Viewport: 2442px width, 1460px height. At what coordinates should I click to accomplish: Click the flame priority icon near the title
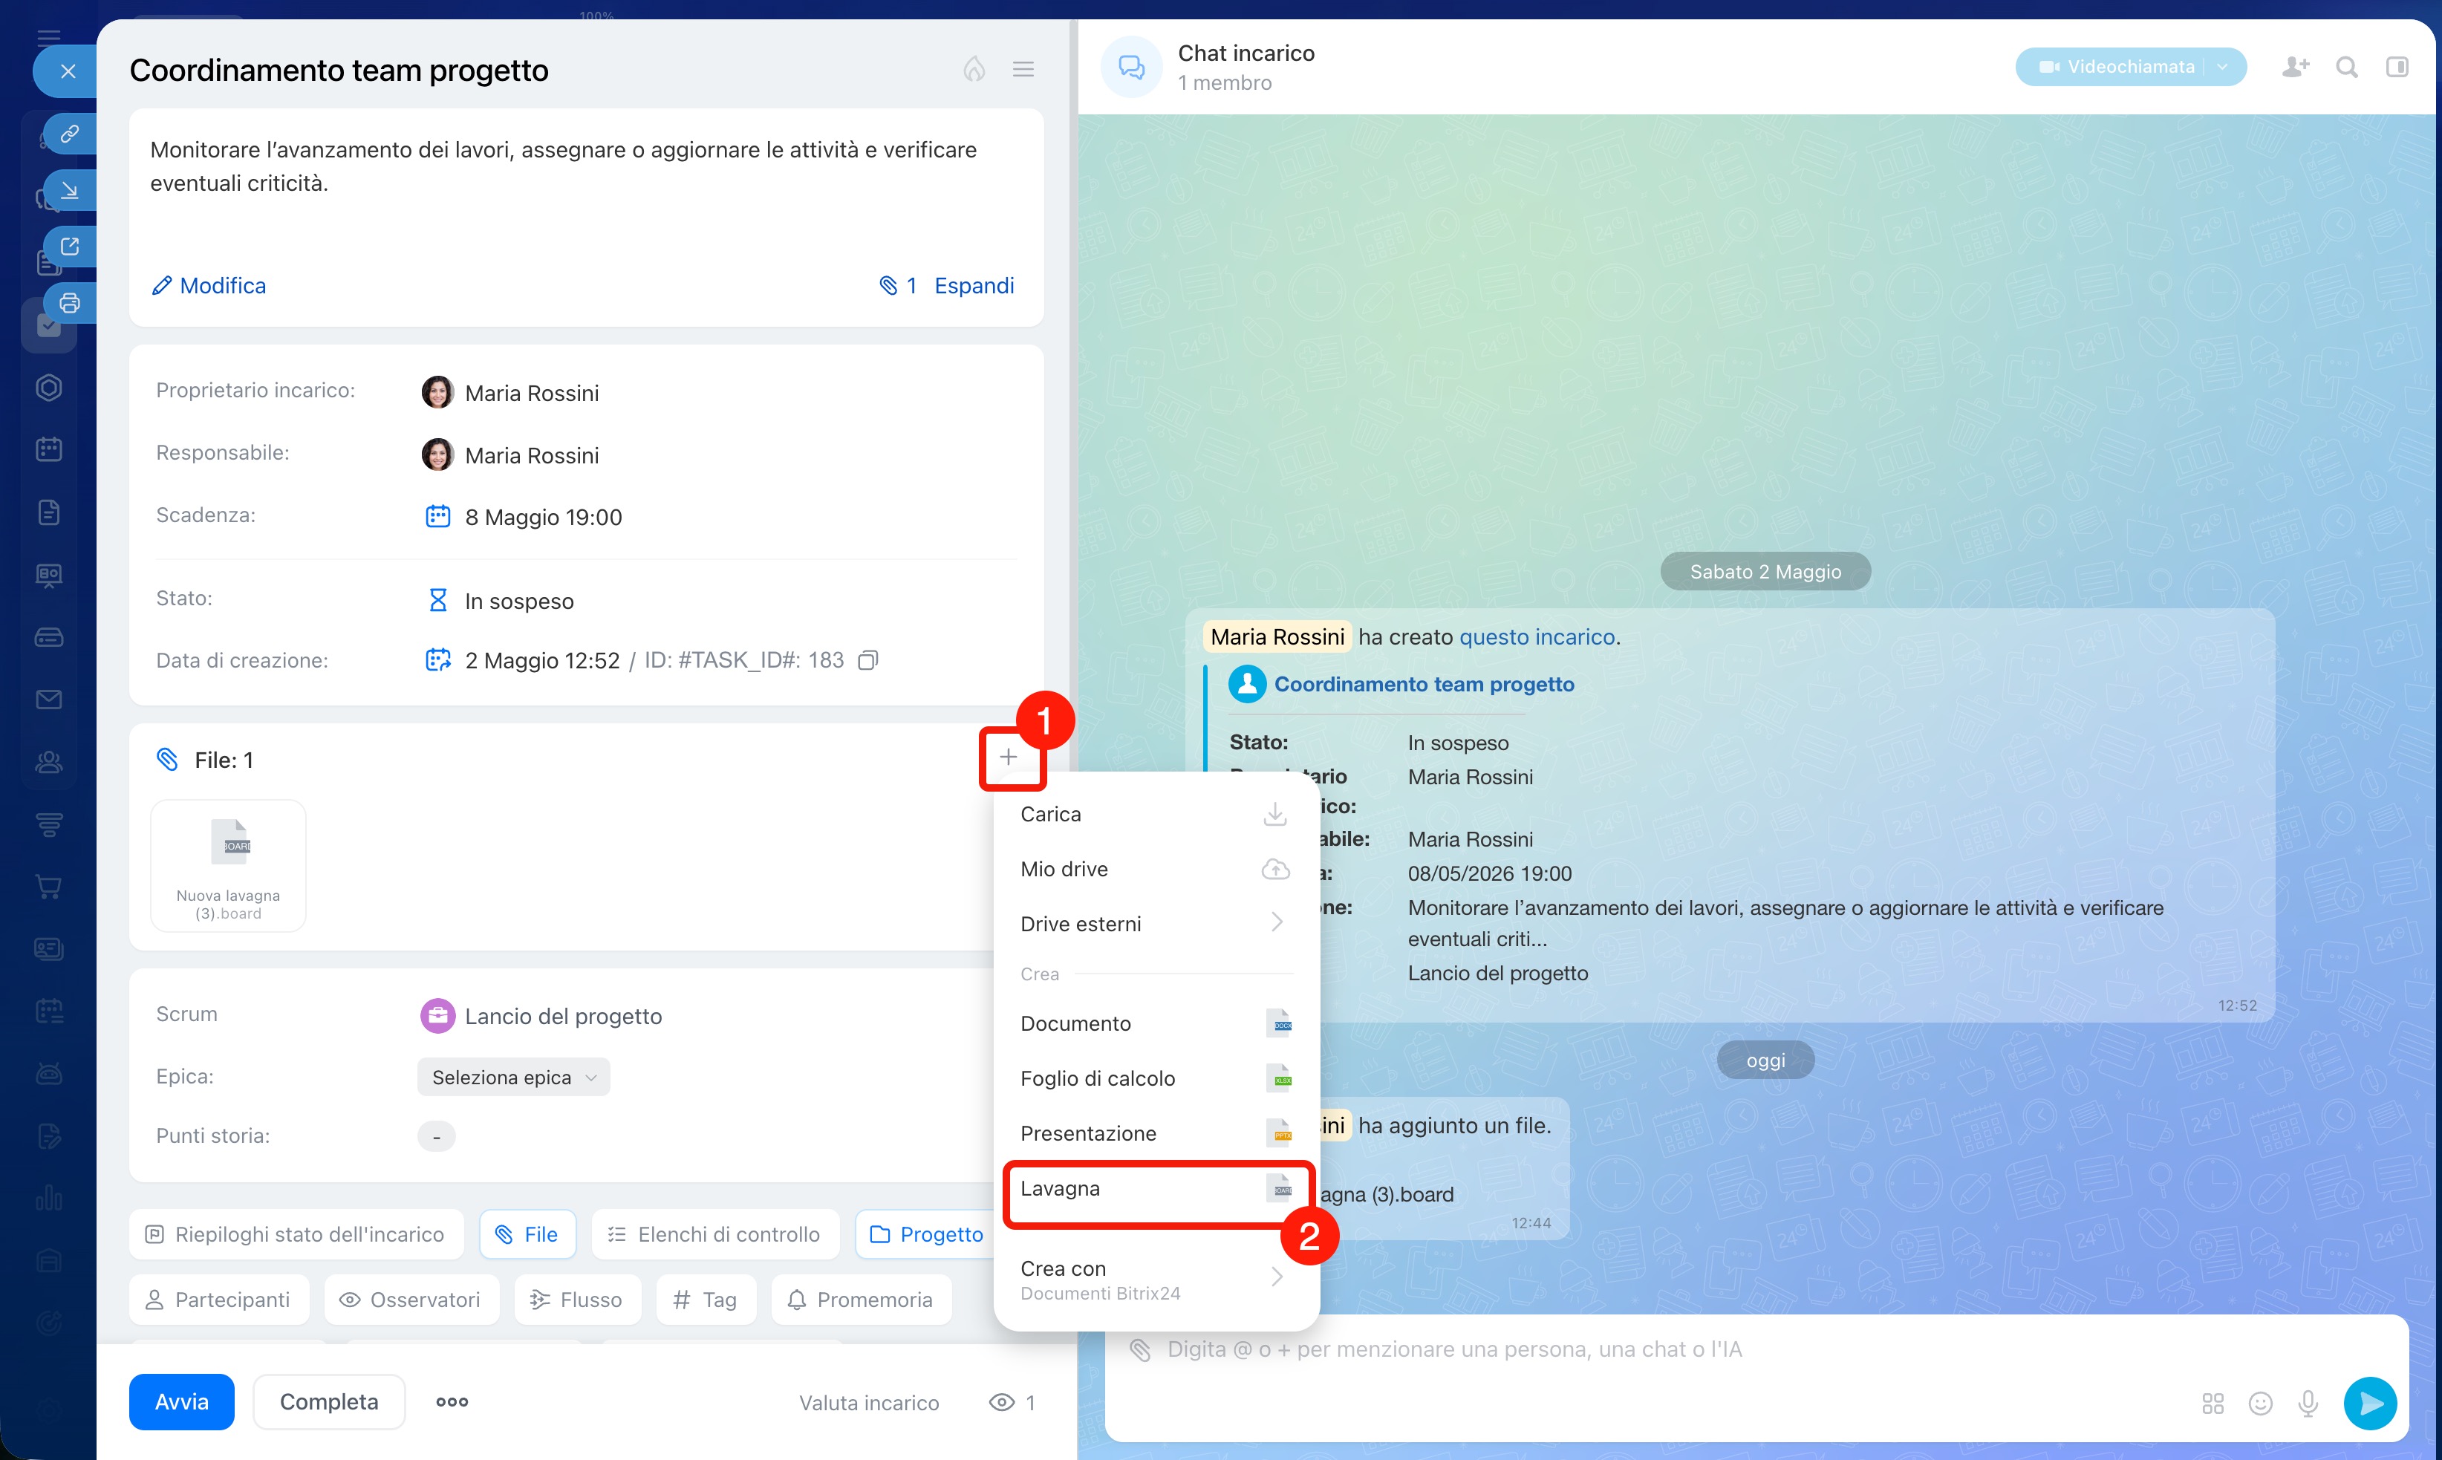tap(974, 69)
